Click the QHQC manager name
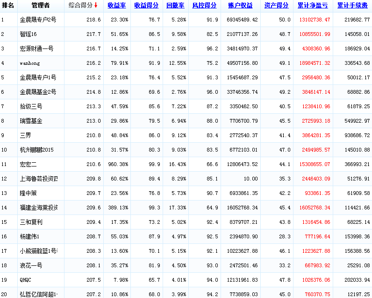This screenshot has width=372, height=298. [26, 280]
